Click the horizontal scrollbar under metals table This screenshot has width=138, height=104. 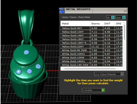(x=90, y=69)
